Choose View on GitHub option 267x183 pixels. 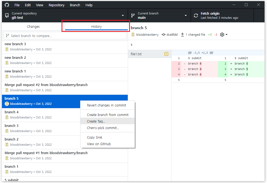pyautogui.click(x=108, y=144)
